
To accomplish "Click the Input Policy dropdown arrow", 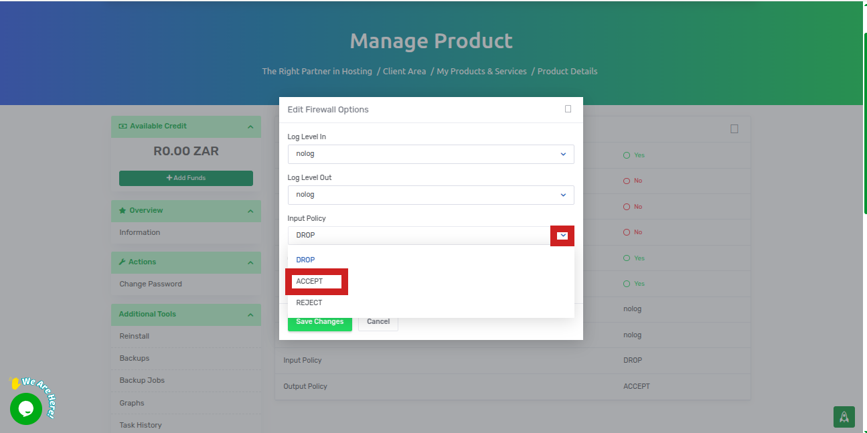I will click(x=562, y=236).
